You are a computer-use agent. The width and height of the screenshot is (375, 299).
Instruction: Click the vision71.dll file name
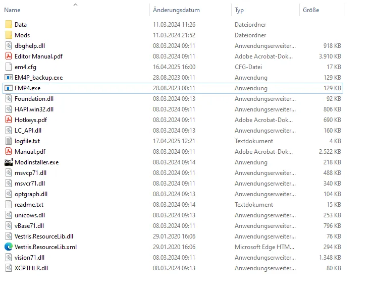pos(30,258)
